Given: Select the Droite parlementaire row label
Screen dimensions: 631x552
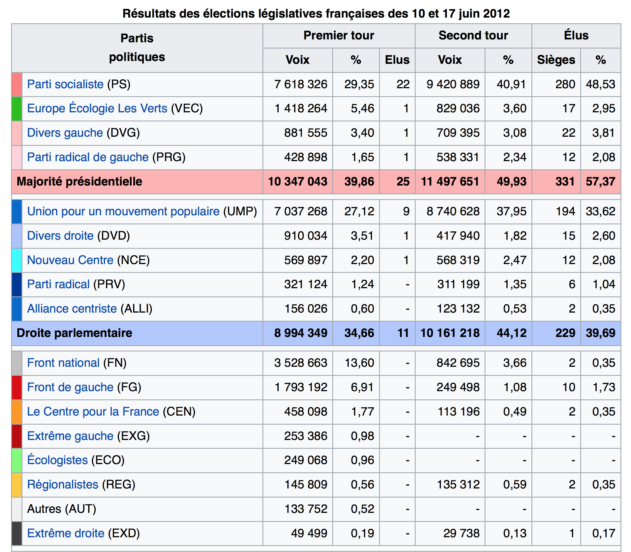Looking at the screenshot, I should (74, 333).
